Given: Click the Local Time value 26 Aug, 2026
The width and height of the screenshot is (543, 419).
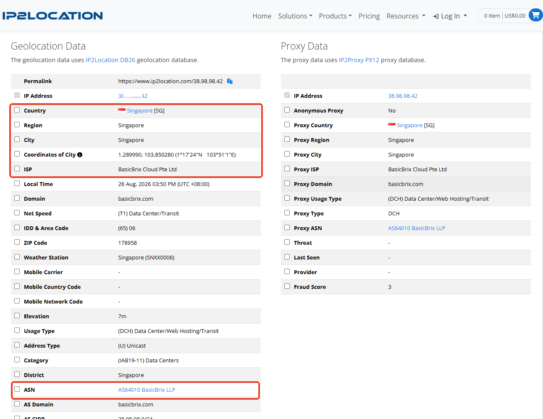Looking at the screenshot, I should tap(164, 184).
